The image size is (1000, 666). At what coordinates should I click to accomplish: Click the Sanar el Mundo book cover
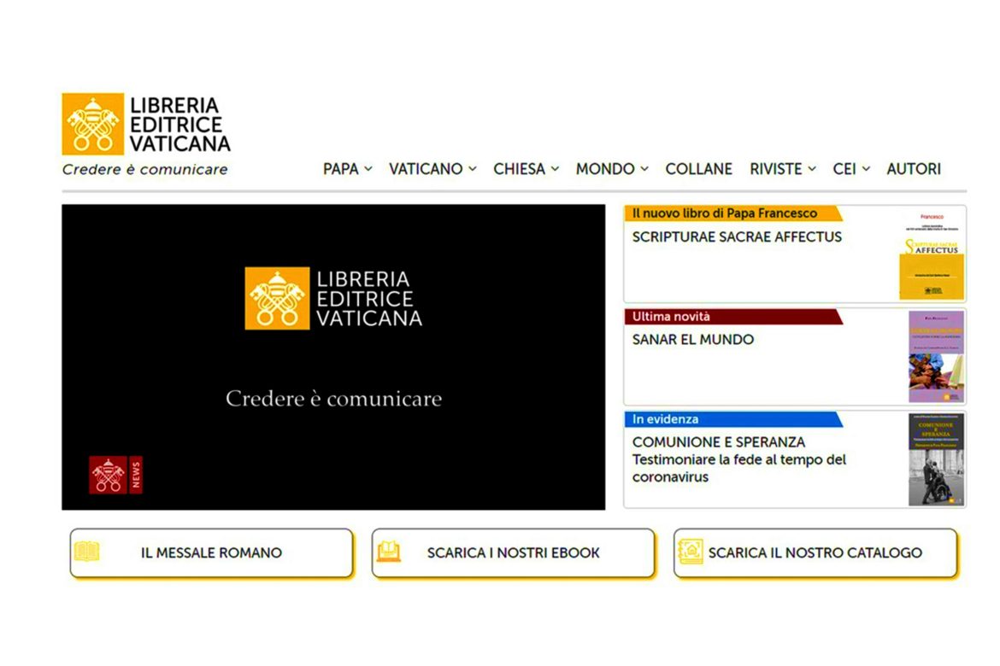tap(936, 357)
